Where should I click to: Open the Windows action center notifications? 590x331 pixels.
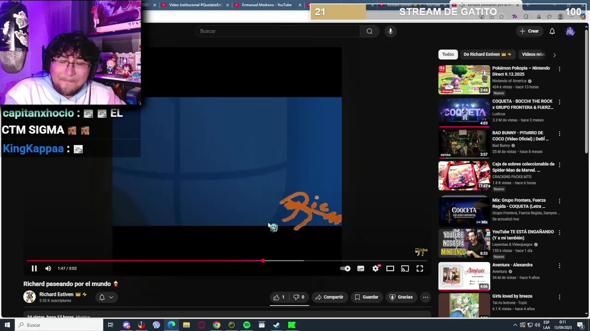(x=580, y=325)
